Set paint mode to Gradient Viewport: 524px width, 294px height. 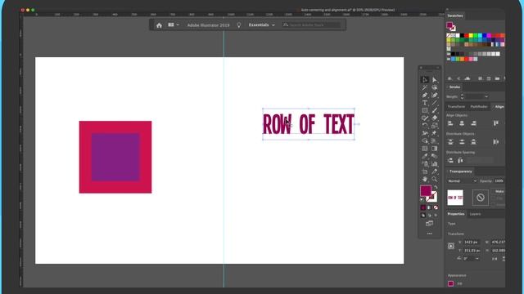point(429,207)
